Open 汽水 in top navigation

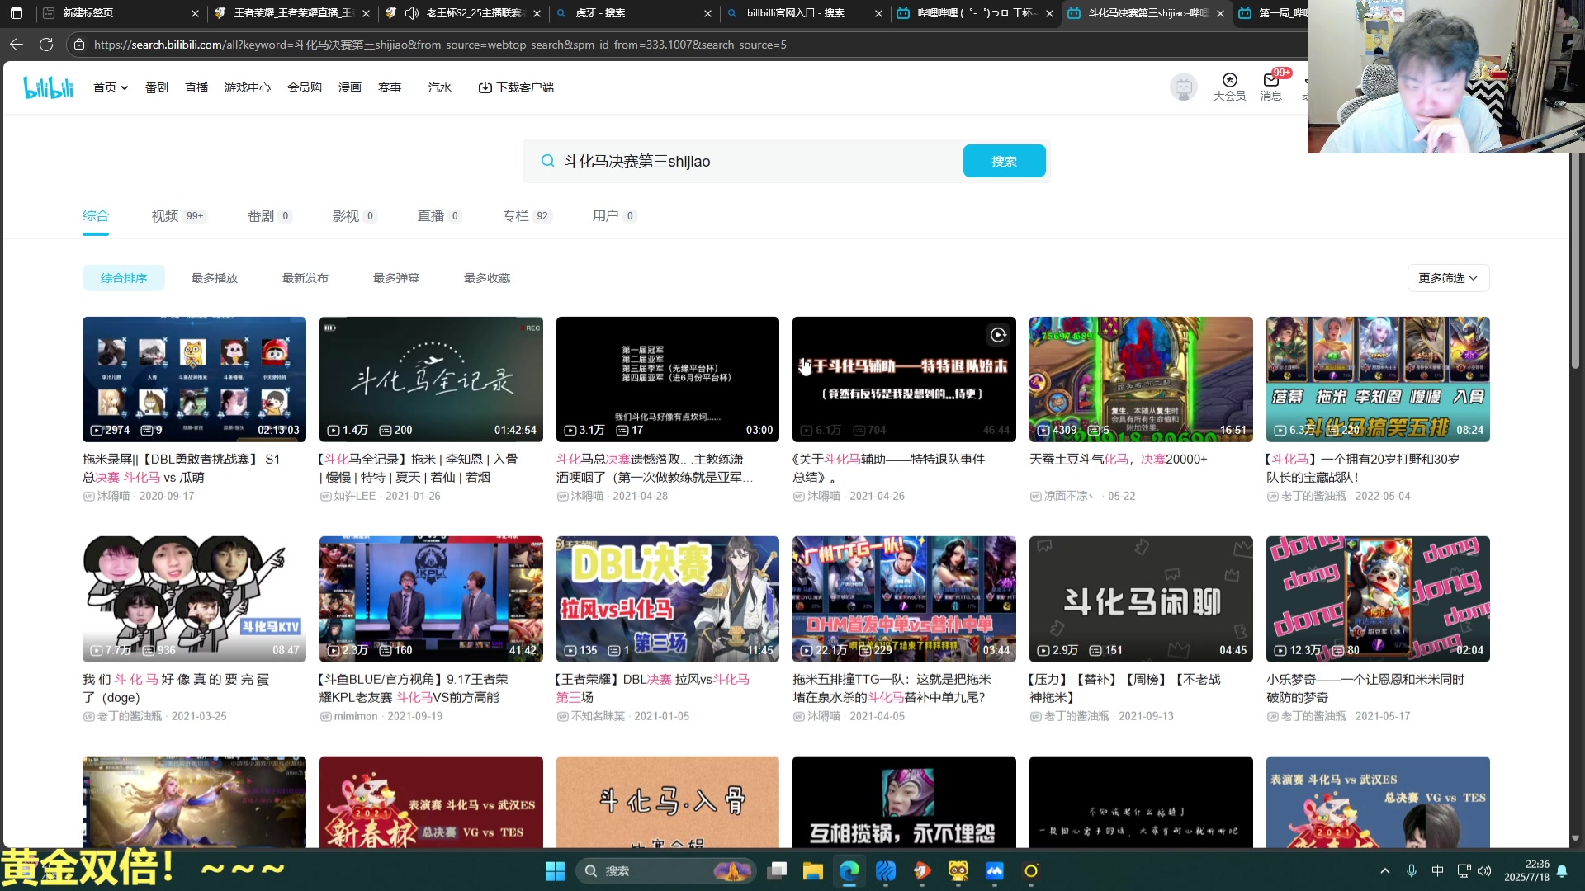(x=440, y=87)
